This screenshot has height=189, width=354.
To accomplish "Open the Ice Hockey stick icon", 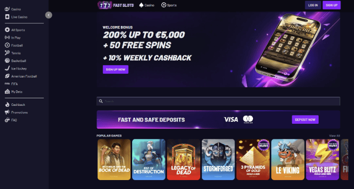I will pyautogui.click(x=7, y=69).
